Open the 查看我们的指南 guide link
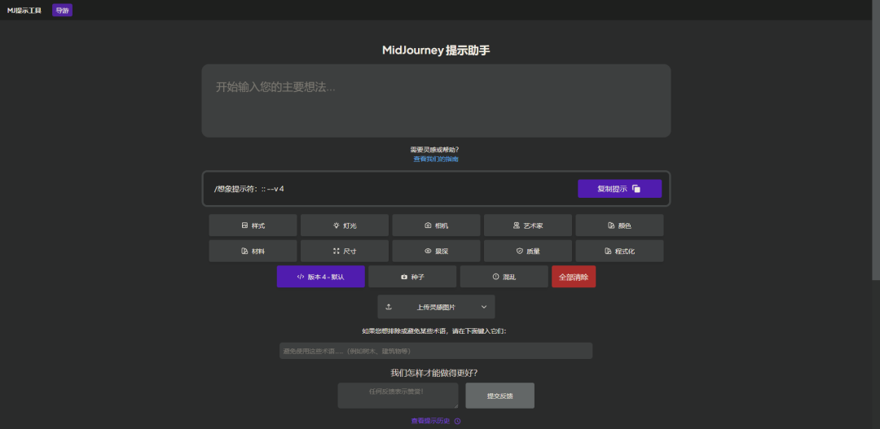This screenshot has width=880, height=429. point(436,160)
